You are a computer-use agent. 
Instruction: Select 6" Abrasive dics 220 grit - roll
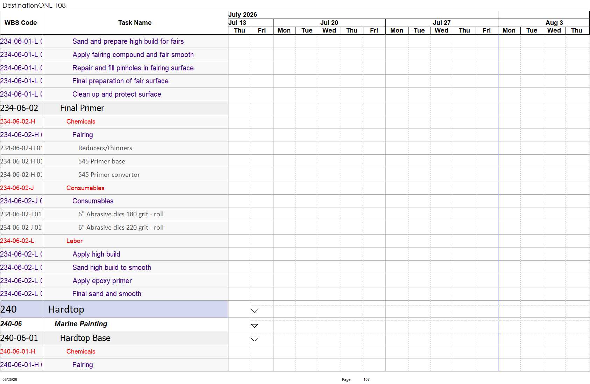click(121, 228)
